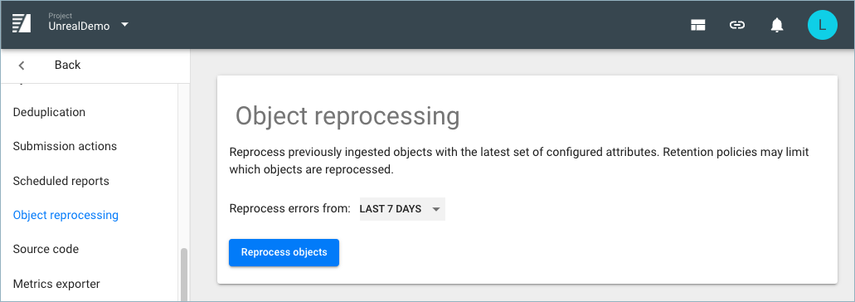This screenshot has height=302, width=855.
Task: Click the Reprocess objects button
Action: point(284,252)
